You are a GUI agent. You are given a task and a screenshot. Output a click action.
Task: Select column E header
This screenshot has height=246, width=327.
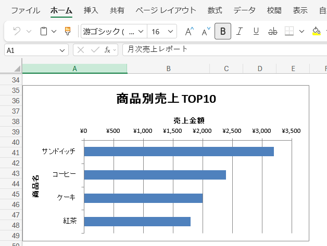pos(293,69)
